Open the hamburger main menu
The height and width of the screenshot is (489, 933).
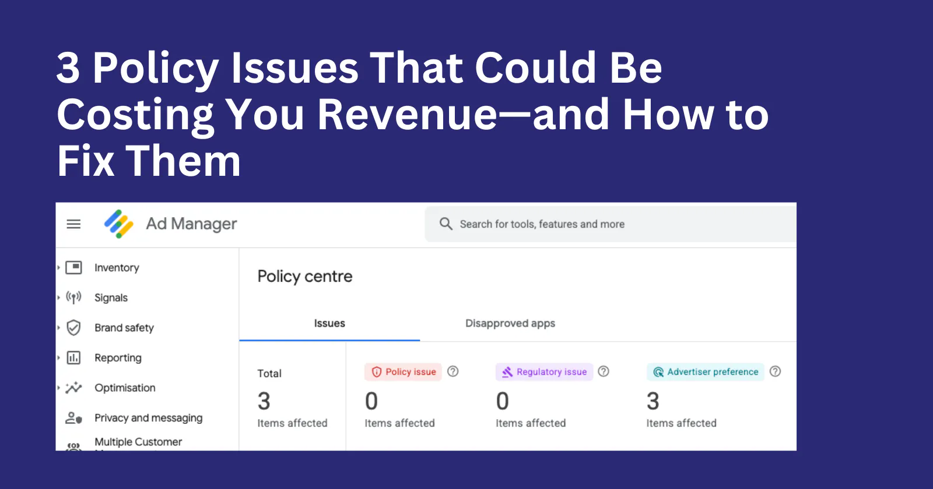(x=73, y=224)
